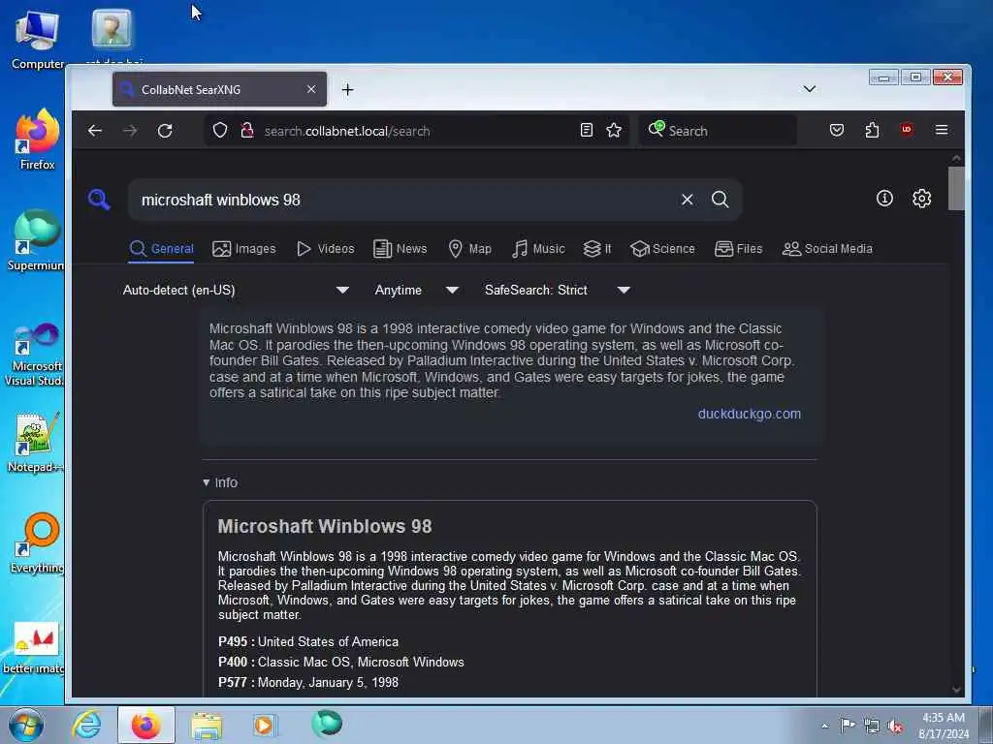
Task: Switch to the News category tab
Action: [x=400, y=249]
